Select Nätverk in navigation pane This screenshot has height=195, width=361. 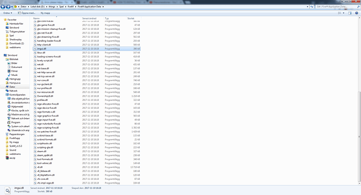[x=14, y=90]
